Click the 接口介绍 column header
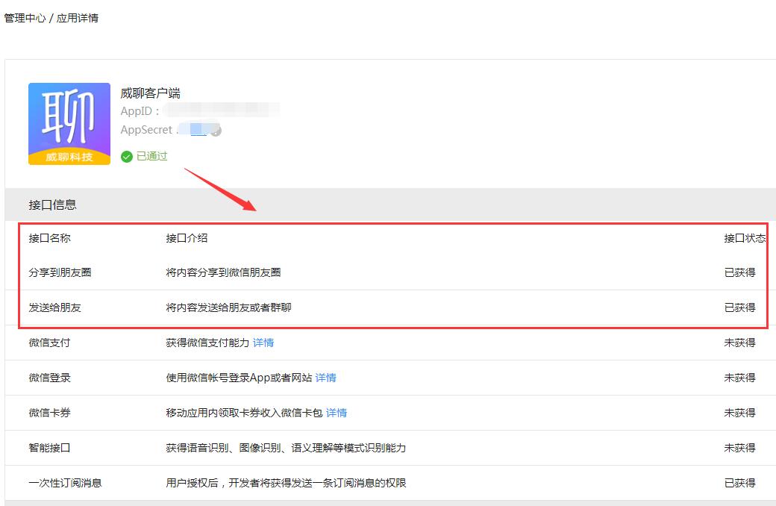Image resolution: width=776 pixels, height=506 pixels. click(x=187, y=238)
